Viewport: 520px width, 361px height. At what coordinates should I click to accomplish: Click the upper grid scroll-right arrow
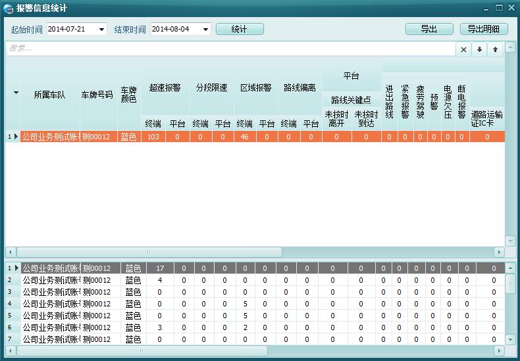pos(499,253)
